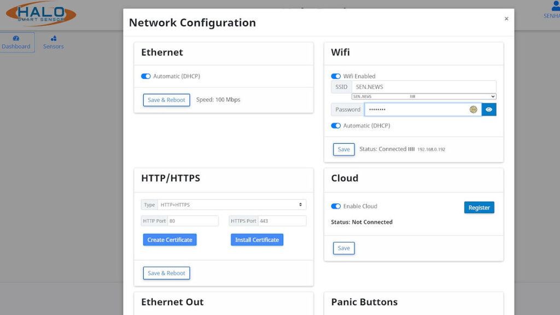Toggle the Wifi Enabled switch
Viewport: 560px width, 315px height.
[336, 77]
